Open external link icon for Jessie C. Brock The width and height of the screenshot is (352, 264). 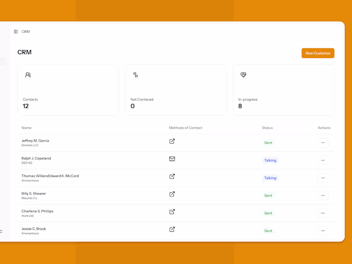pyautogui.click(x=172, y=229)
